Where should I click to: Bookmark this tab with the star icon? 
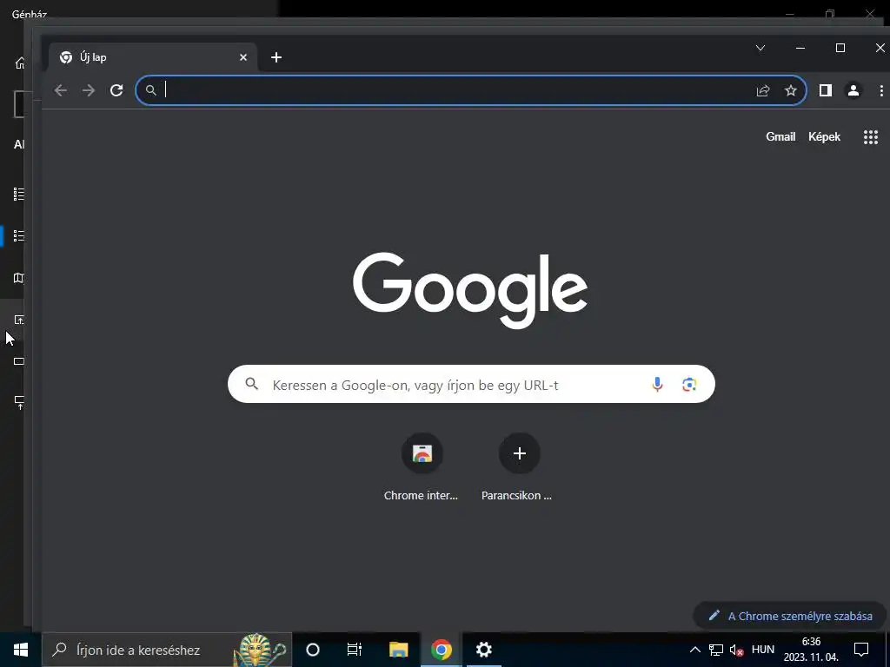click(x=791, y=90)
